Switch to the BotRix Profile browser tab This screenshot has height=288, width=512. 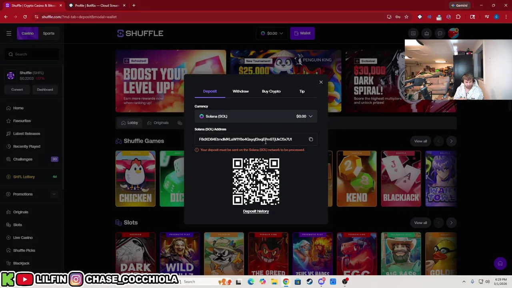click(96, 5)
